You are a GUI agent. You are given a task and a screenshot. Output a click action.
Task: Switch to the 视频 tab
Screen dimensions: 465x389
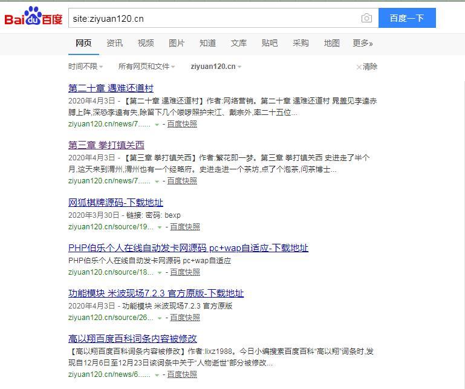tap(146, 44)
